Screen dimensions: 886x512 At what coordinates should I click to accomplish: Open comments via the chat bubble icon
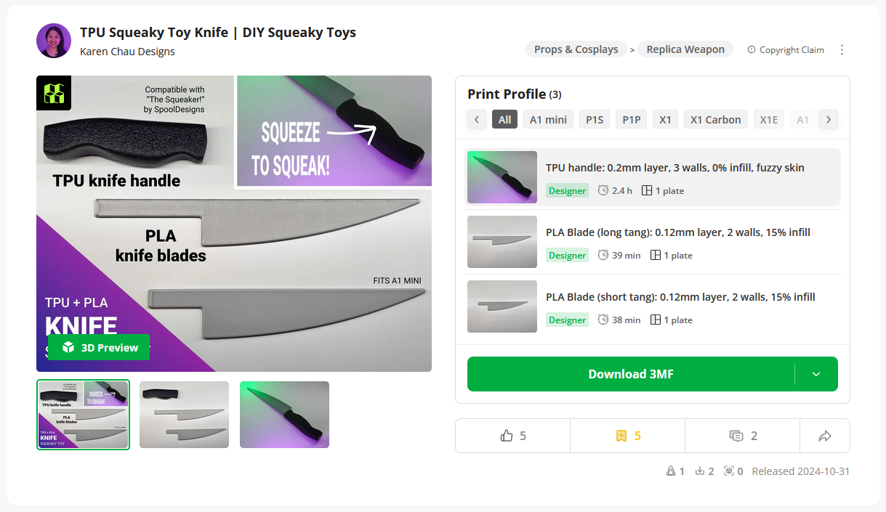pos(736,436)
